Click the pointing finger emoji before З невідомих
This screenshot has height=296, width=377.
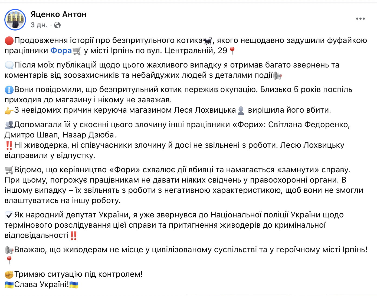[9, 110]
